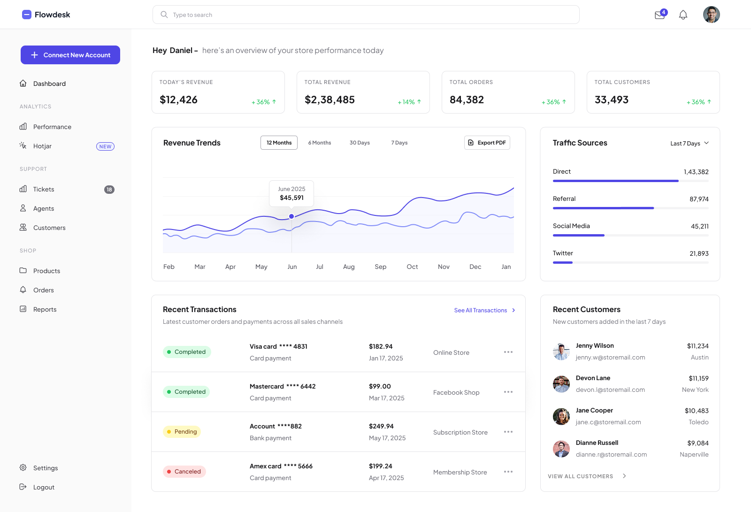Open Settings gear in sidebar

[x=23, y=468]
